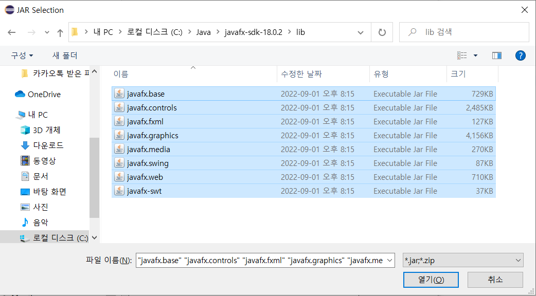Click the 파일 이름 input field

[x=260, y=261]
